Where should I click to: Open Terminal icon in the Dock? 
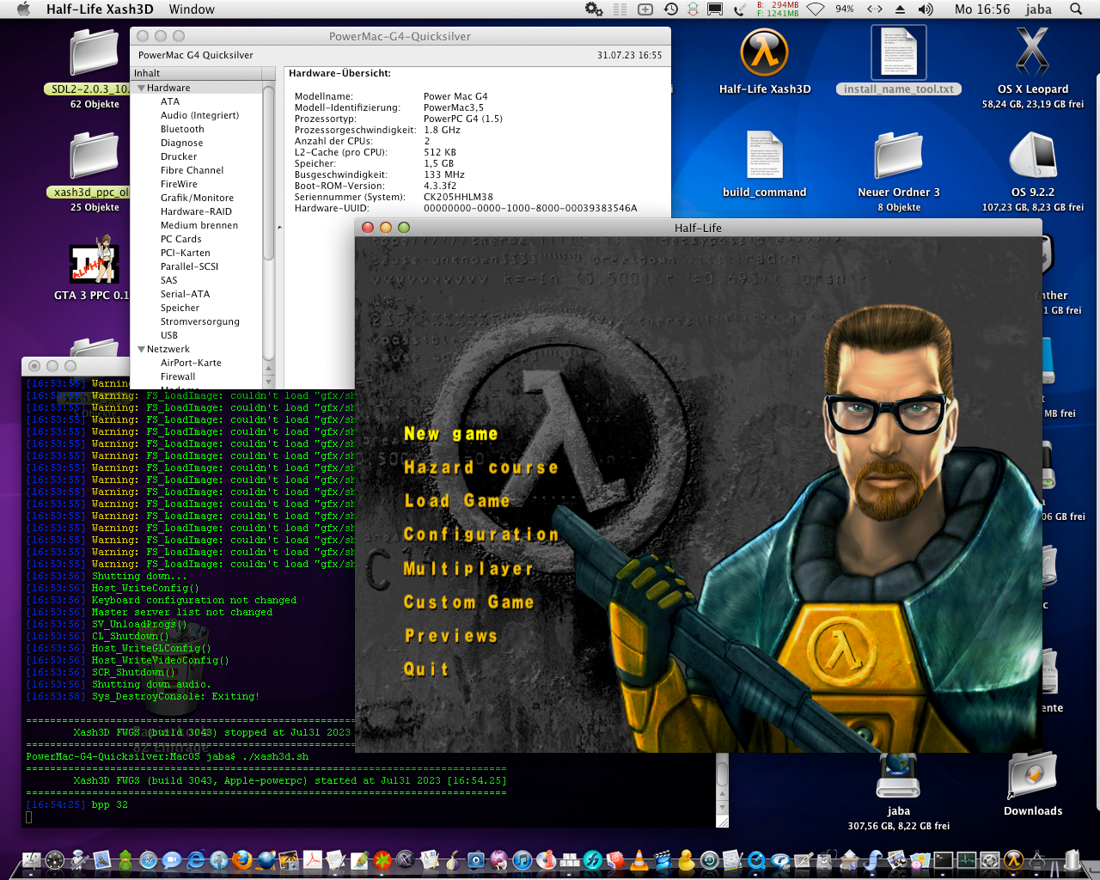tap(944, 860)
